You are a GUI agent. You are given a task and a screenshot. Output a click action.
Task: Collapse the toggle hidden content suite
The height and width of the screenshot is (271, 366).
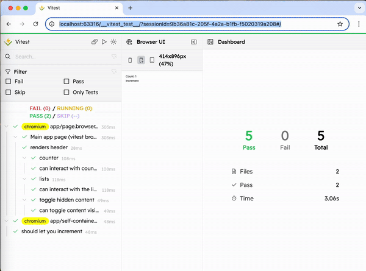(24, 200)
